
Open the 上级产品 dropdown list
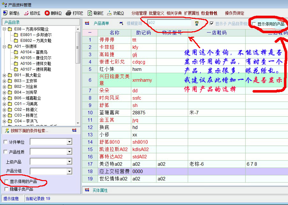(69, 162)
